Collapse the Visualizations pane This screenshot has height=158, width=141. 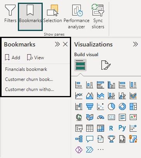click(135, 45)
